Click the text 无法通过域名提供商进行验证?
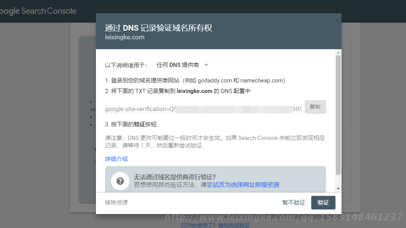The width and height of the screenshot is (406, 228). click(x=175, y=177)
